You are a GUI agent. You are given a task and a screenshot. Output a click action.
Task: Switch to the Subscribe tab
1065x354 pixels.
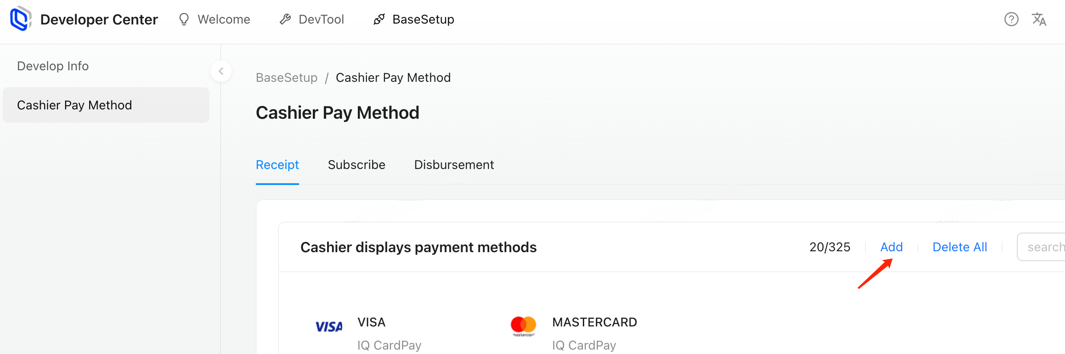pyautogui.click(x=356, y=165)
